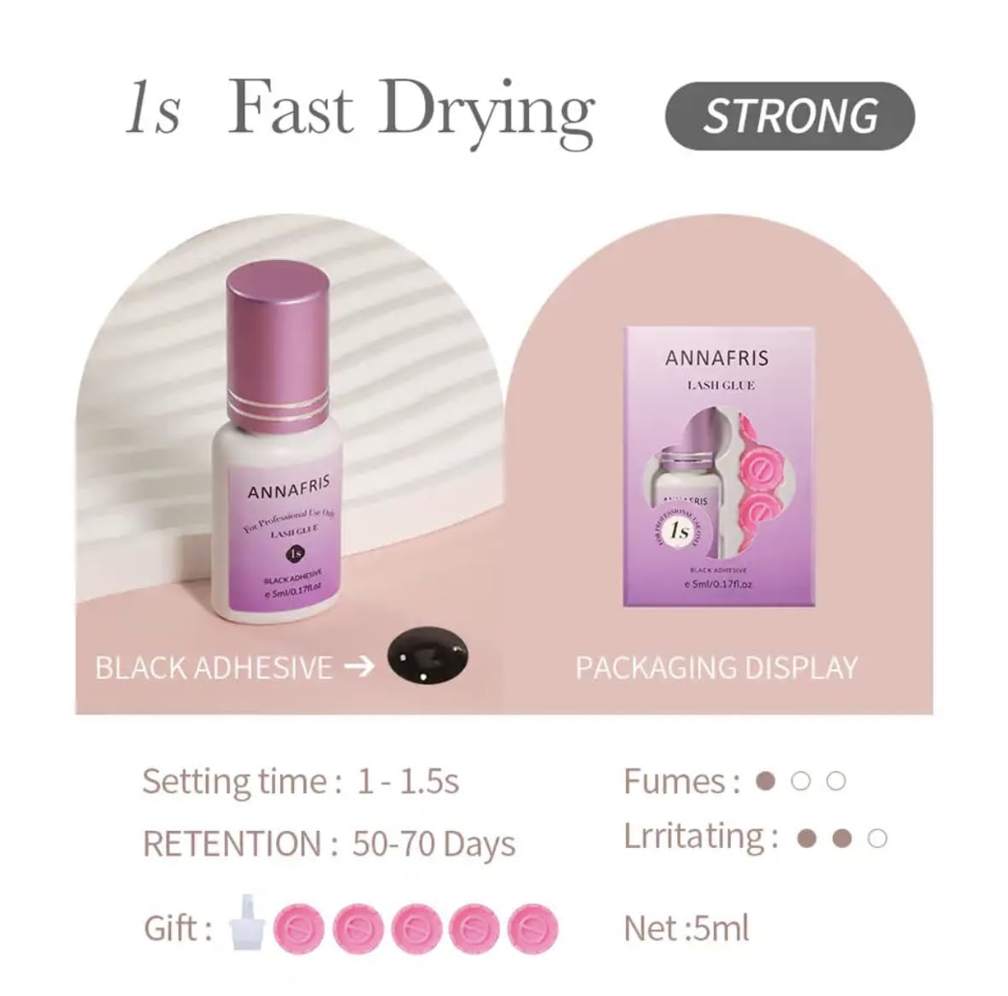The width and height of the screenshot is (1008, 996).
Task: Click the '1s Fast Drying' heading
Action: [360, 110]
